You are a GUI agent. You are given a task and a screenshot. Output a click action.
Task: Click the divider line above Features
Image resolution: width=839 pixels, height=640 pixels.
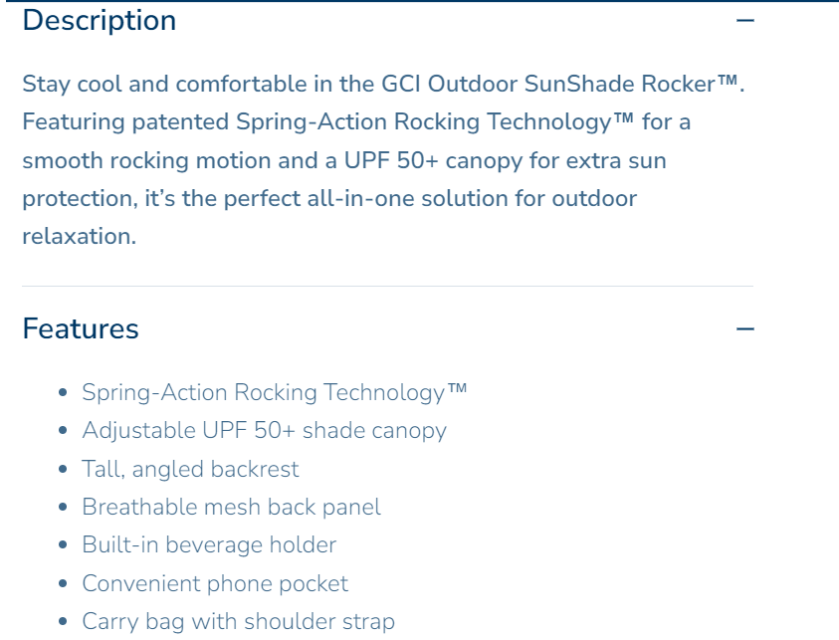[x=387, y=286]
